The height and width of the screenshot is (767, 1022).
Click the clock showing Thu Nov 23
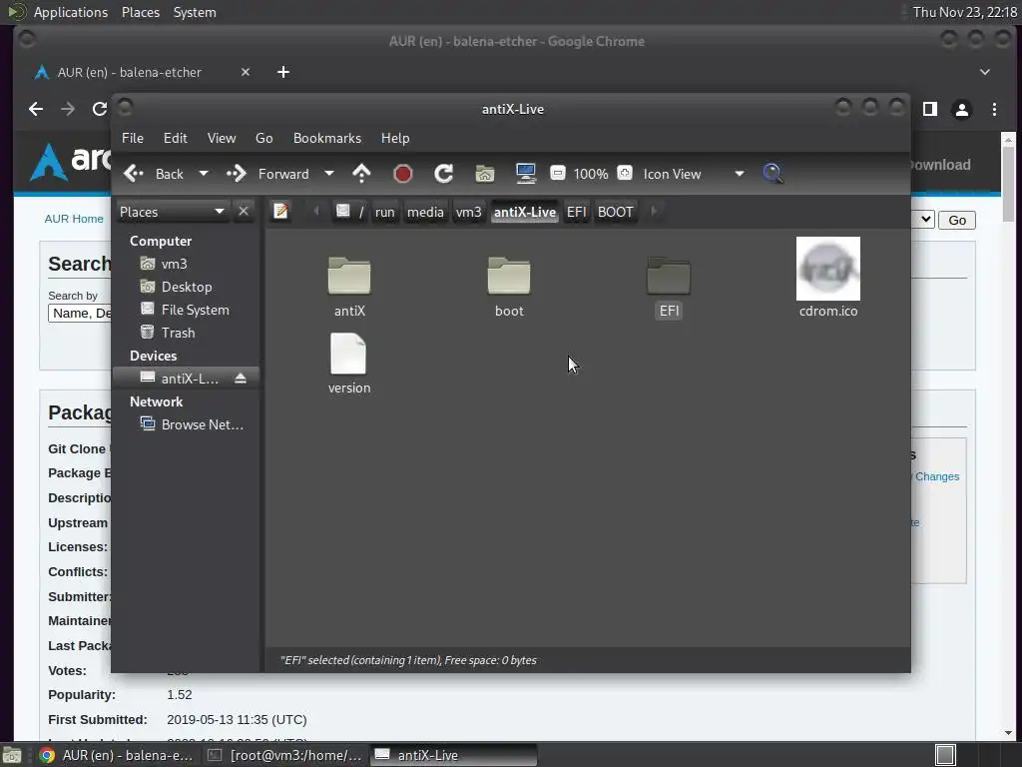[965, 12]
